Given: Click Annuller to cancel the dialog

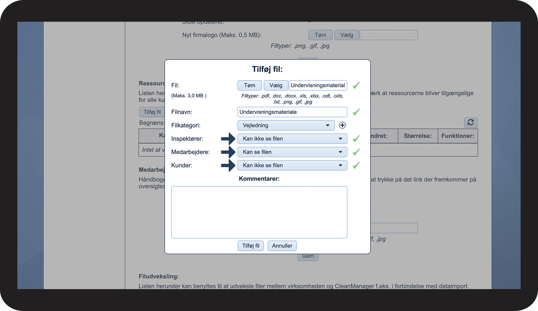Looking at the screenshot, I should tap(282, 246).
